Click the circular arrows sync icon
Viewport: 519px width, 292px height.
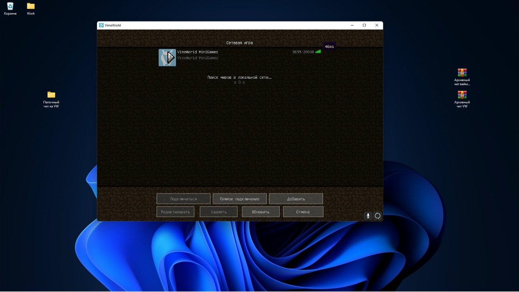coord(377,216)
